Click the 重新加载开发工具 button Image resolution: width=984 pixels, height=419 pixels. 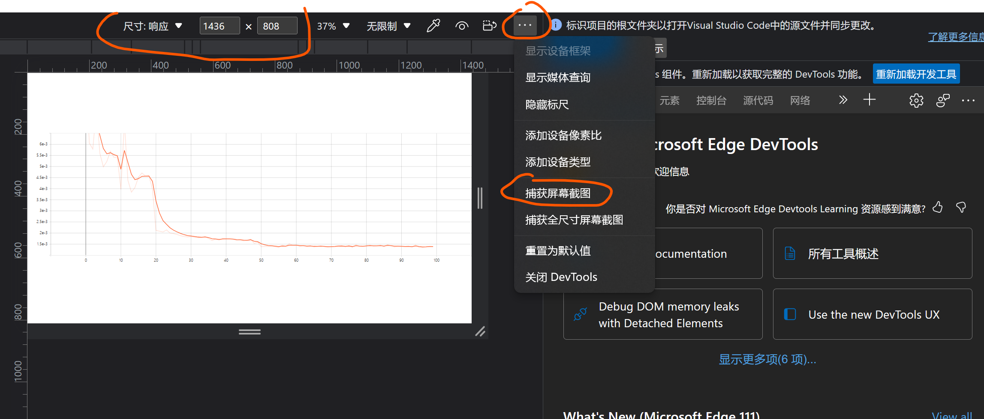coord(916,74)
